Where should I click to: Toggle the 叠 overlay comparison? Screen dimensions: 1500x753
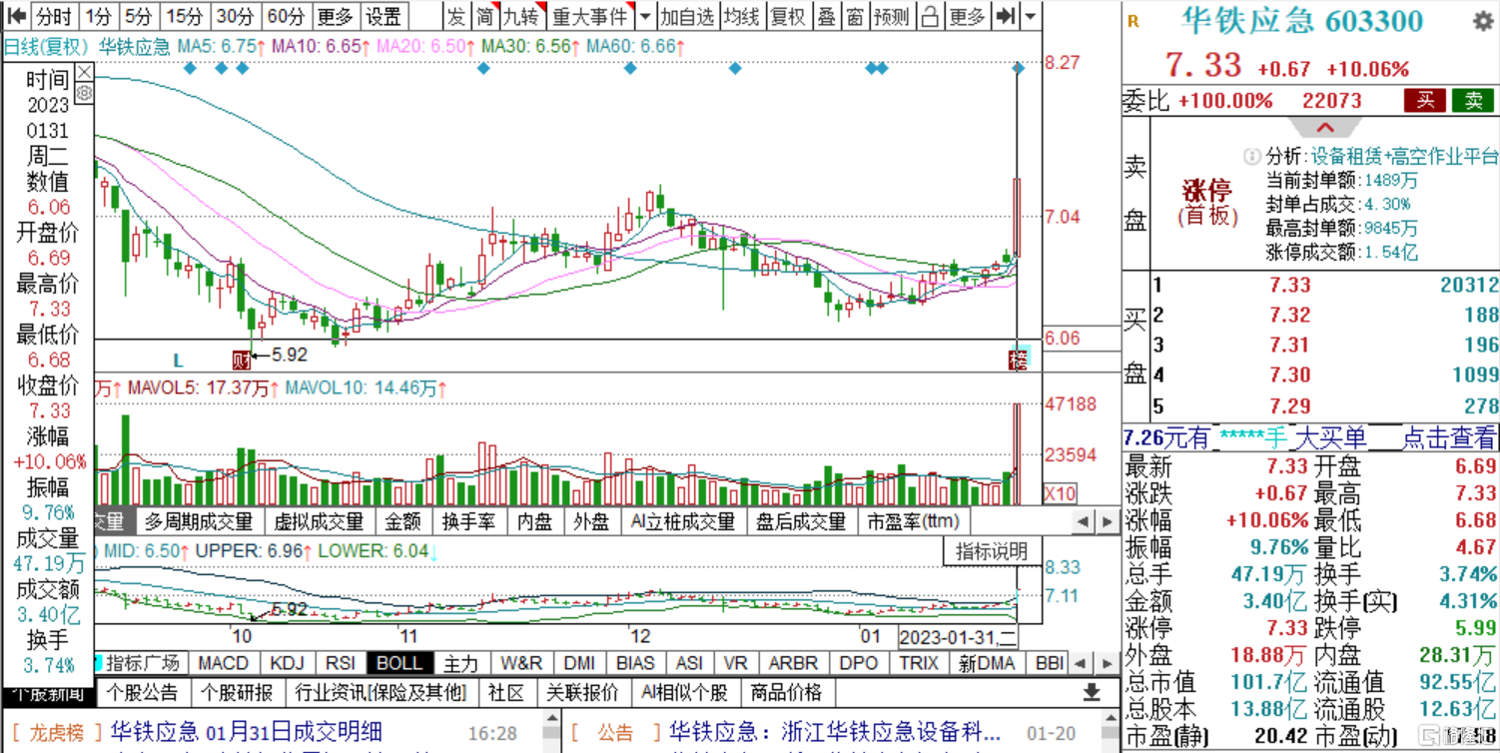coord(826,16)
